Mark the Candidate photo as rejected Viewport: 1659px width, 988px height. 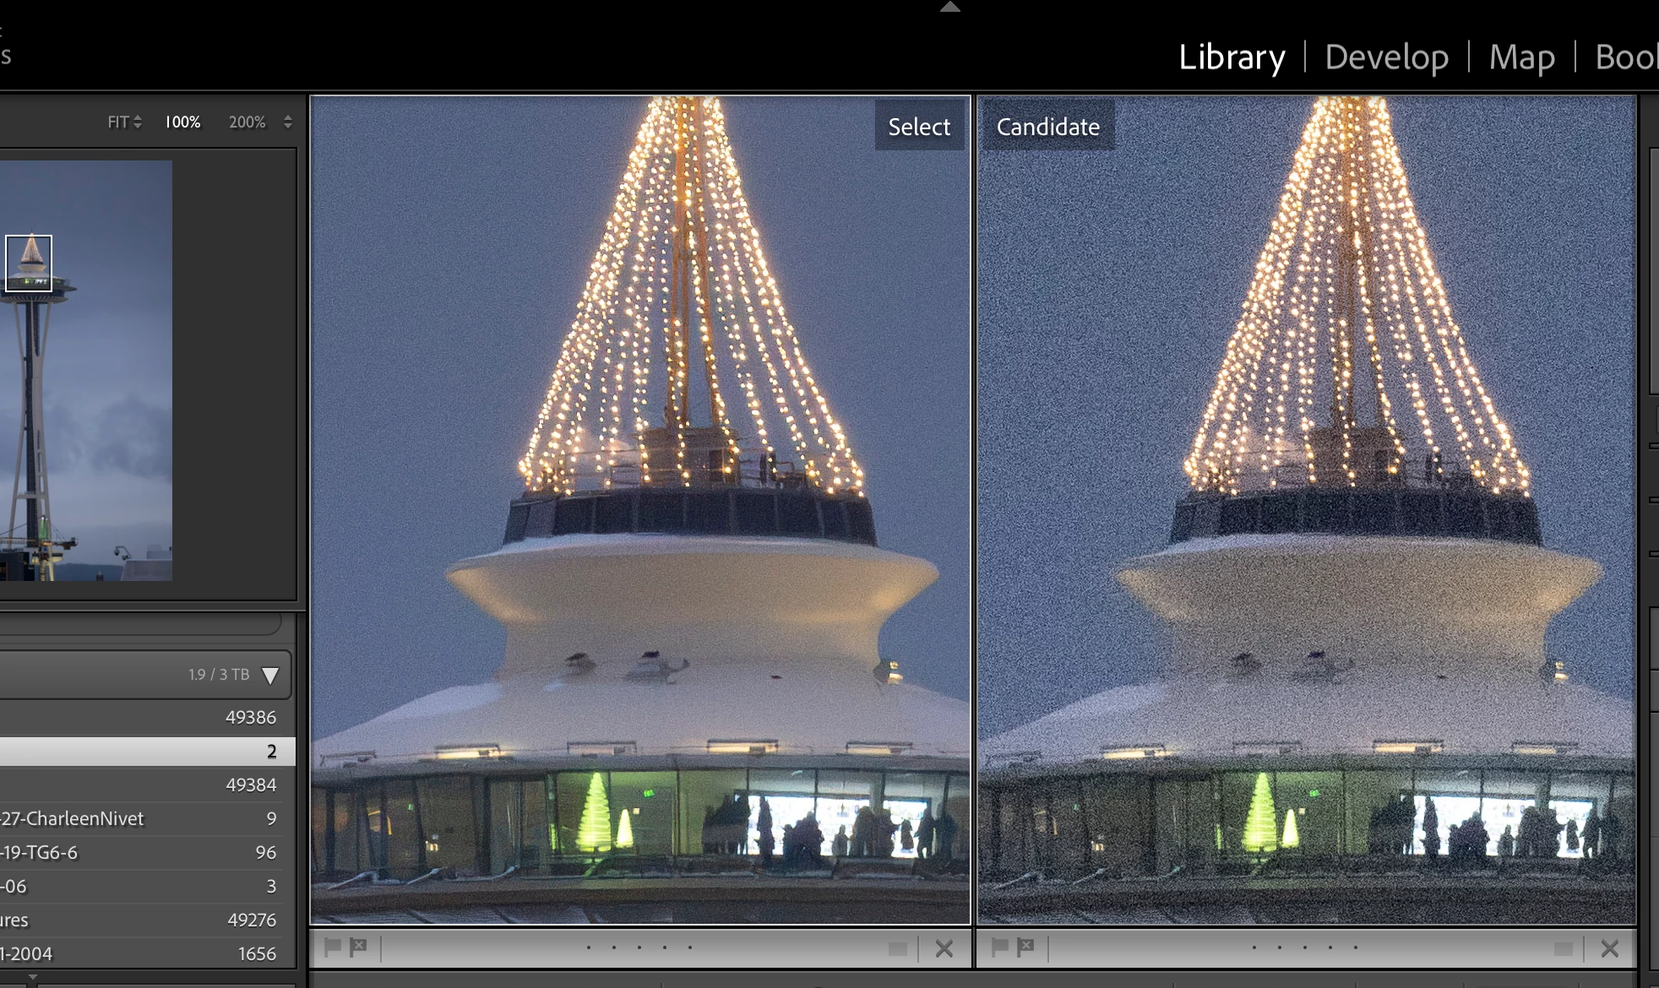tap(1025, 947)
